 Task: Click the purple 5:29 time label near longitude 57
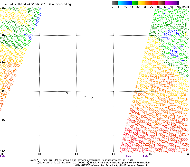click(x=146, y=156)
